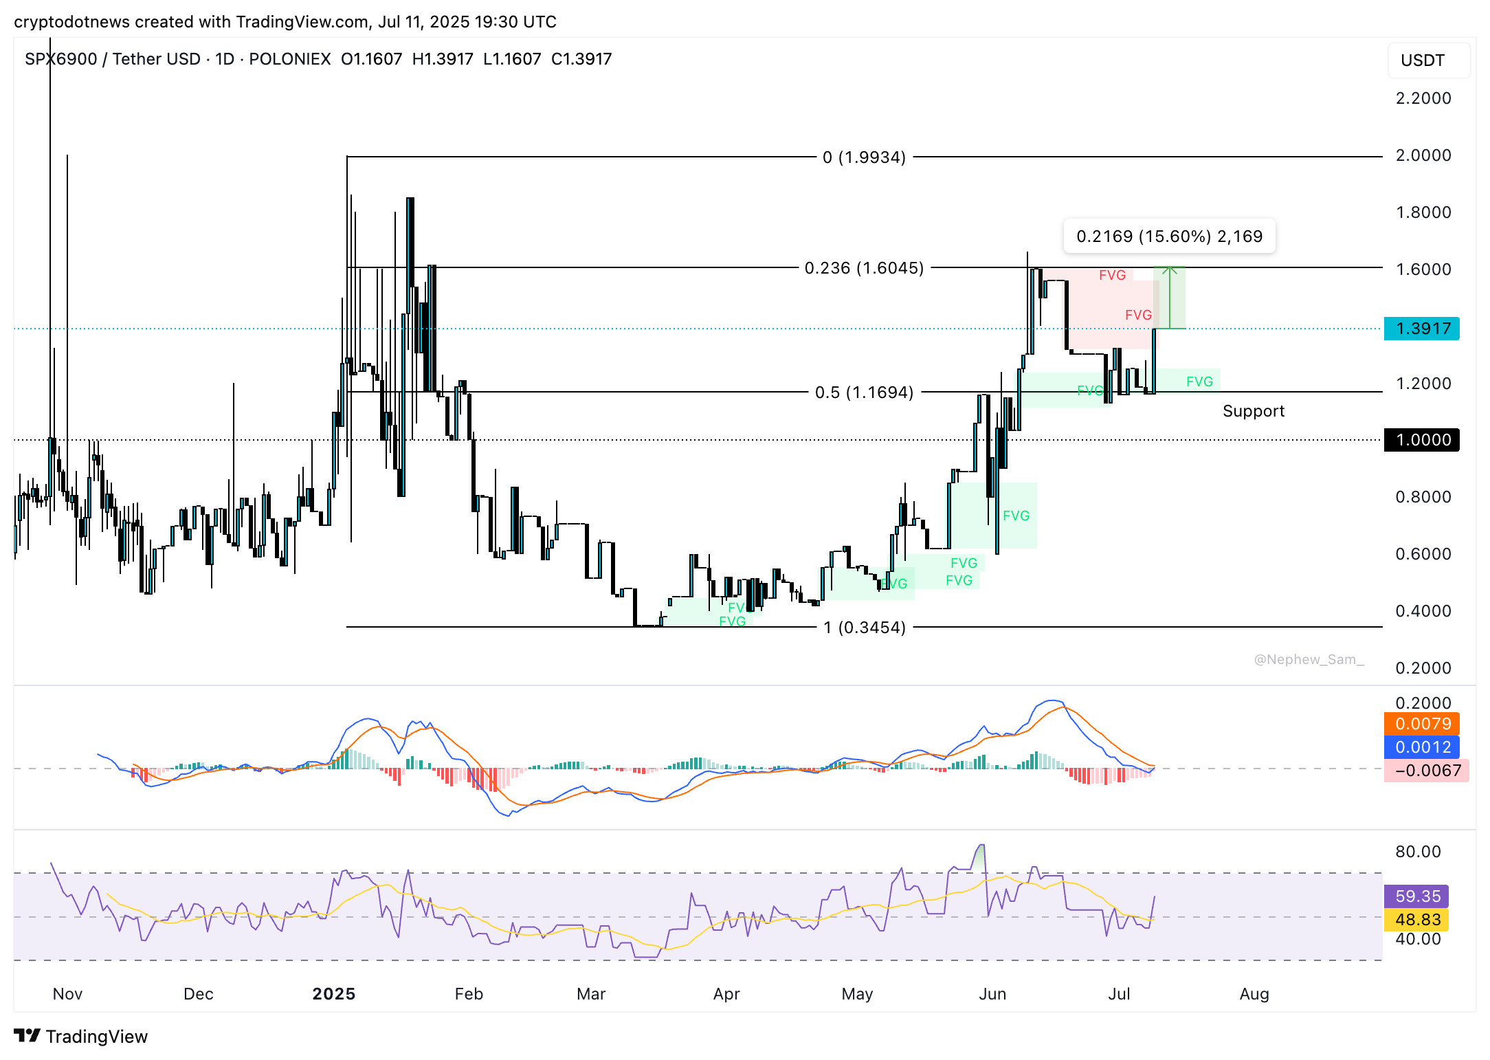Click the black 1.0000 price level tag
This screenshot has height=1060, width=1490.
pos(1422,440)
